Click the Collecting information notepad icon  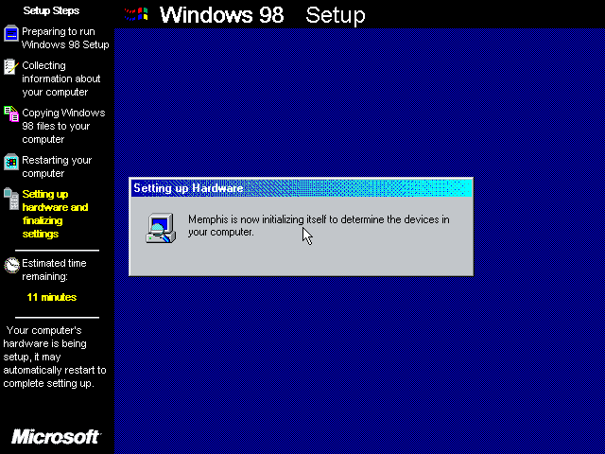click(x=11, y=67)
